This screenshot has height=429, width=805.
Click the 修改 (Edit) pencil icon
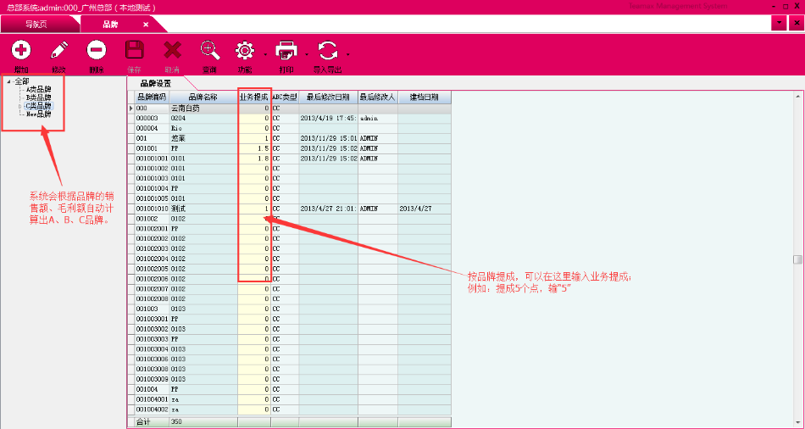coord(58,51)
